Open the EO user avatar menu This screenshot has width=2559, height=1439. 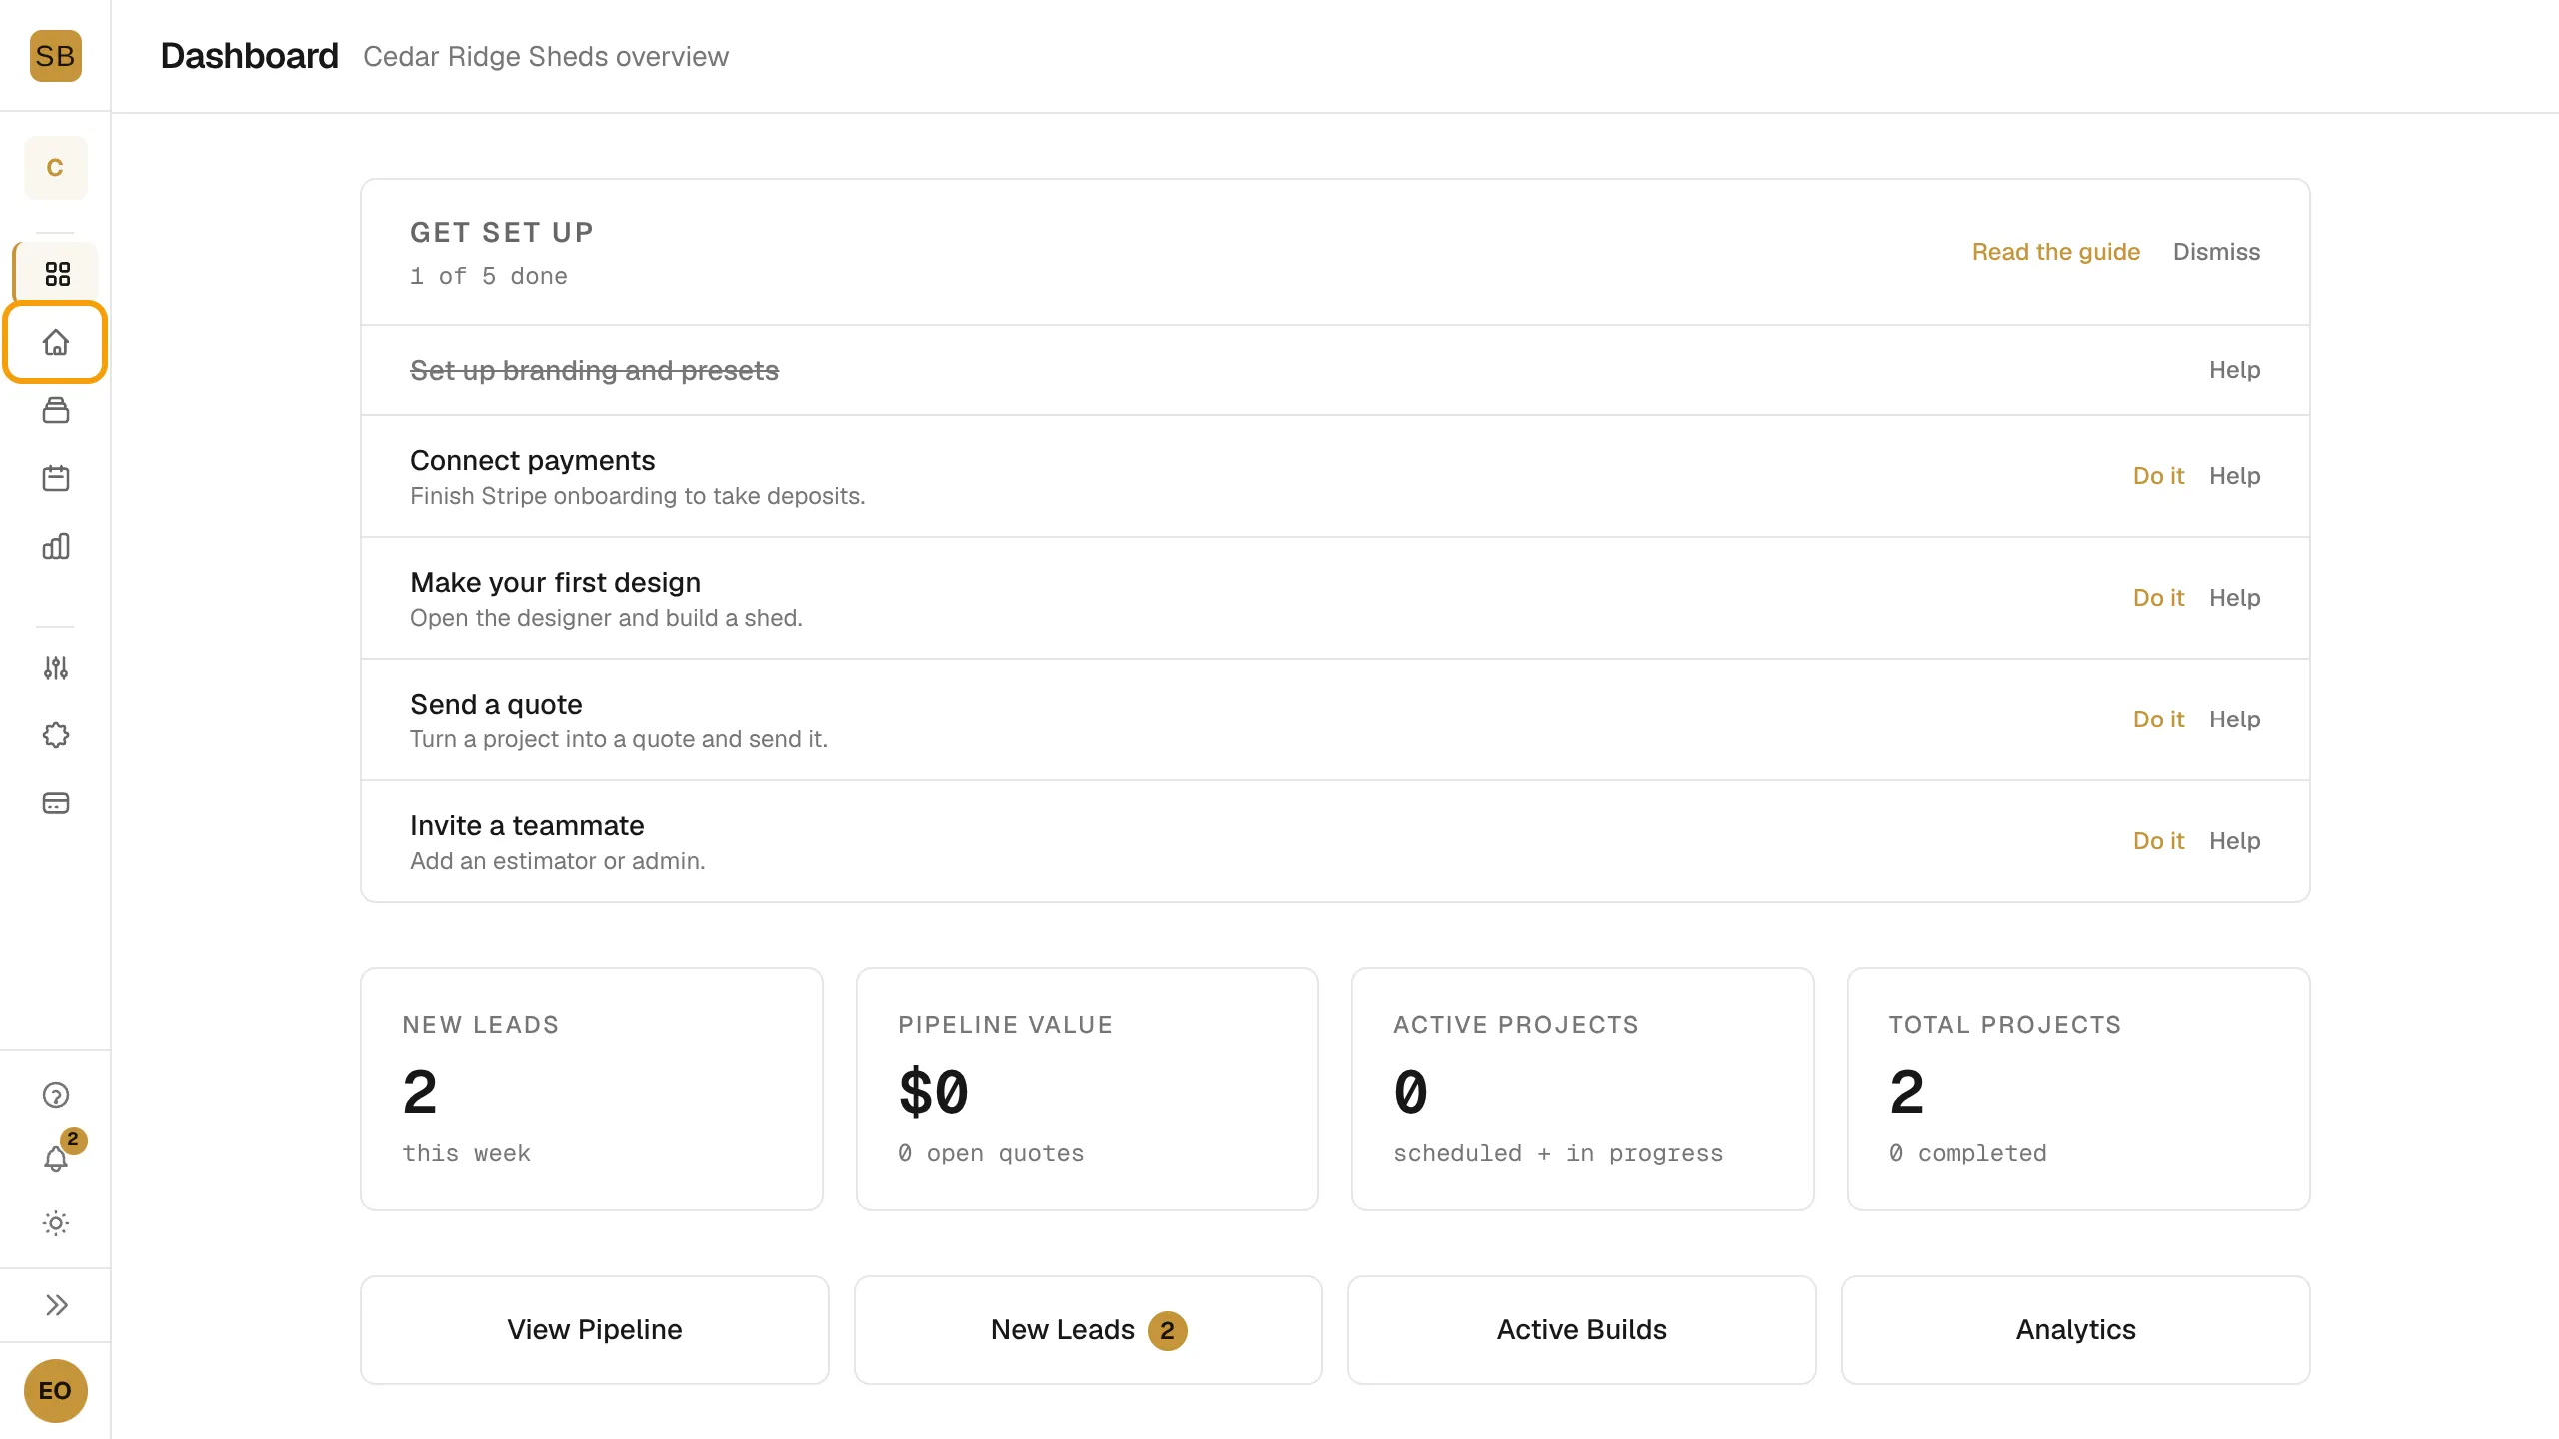[55, 1390]
